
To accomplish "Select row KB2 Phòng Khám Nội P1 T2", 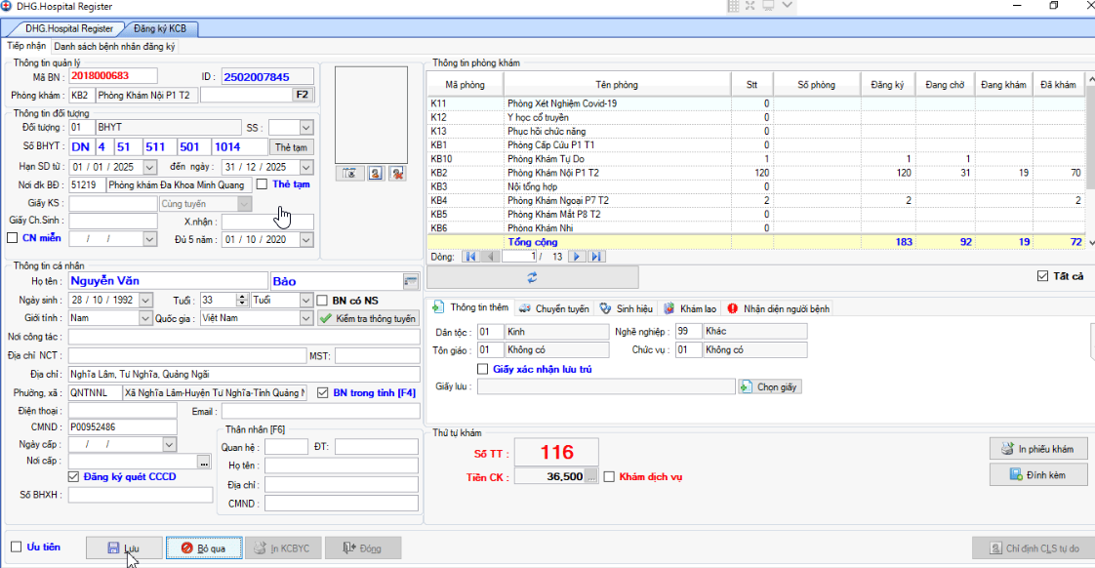I will coord(756,173).
